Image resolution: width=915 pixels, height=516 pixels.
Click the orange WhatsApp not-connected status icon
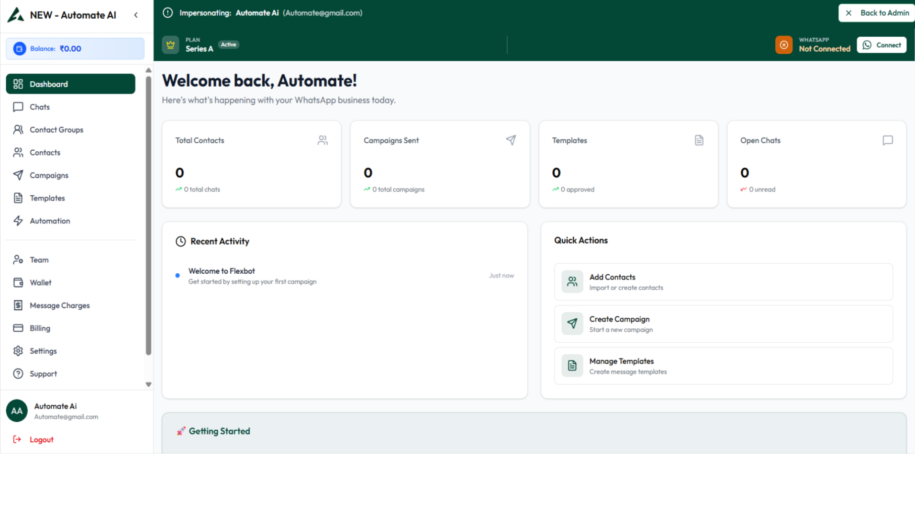784,45
